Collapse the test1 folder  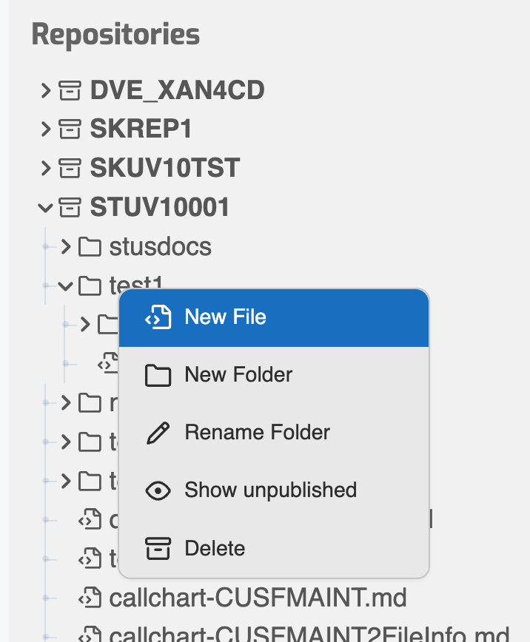pos(65,285)
